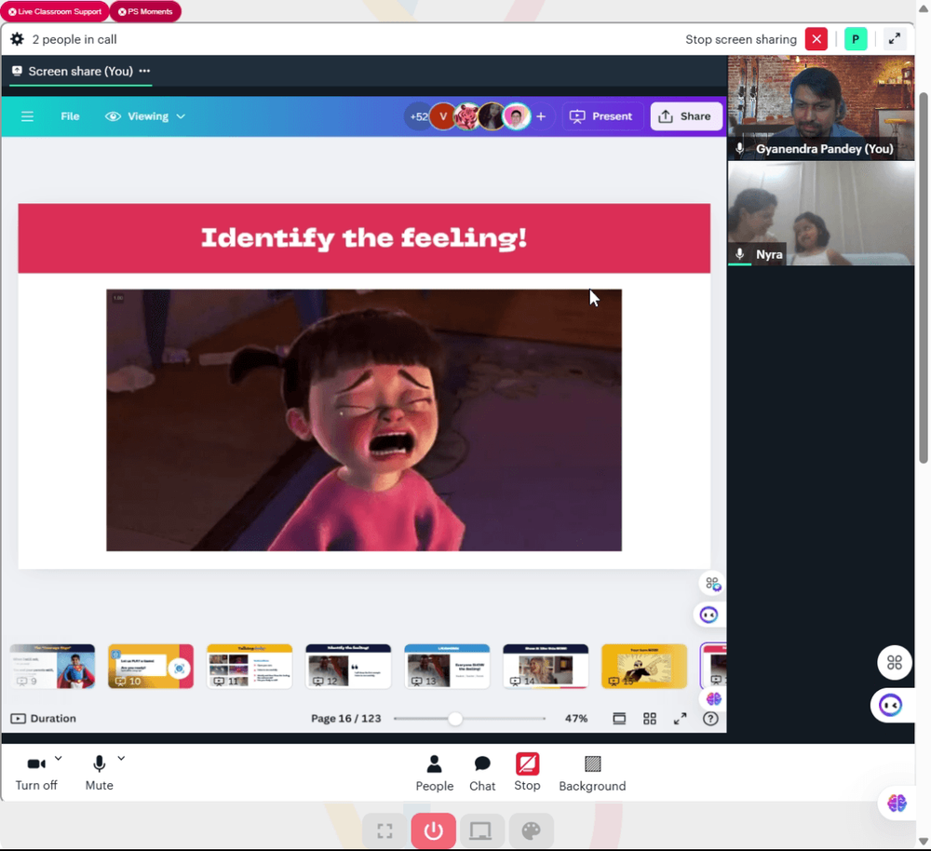
Task: Open the People panel
Action: tap(434, 773)
